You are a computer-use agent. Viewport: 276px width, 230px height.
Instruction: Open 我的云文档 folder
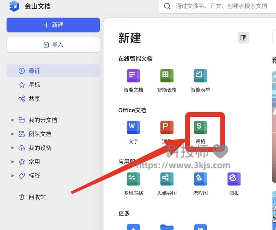click(43, 120)
